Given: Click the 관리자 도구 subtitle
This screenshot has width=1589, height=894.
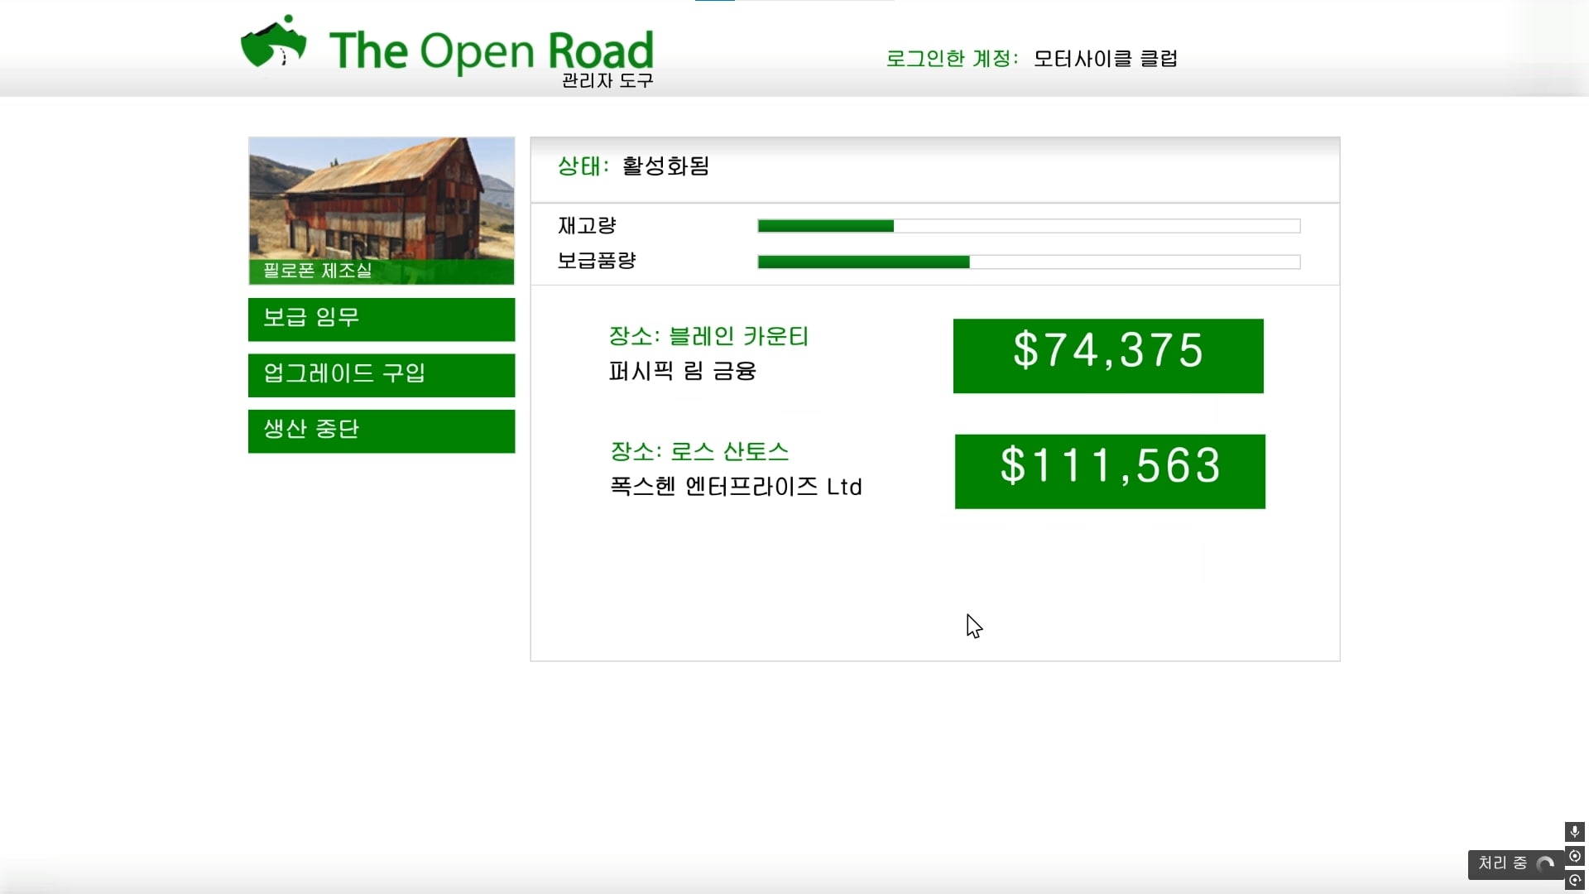Looking at the screenshot, I should [607, 80].
